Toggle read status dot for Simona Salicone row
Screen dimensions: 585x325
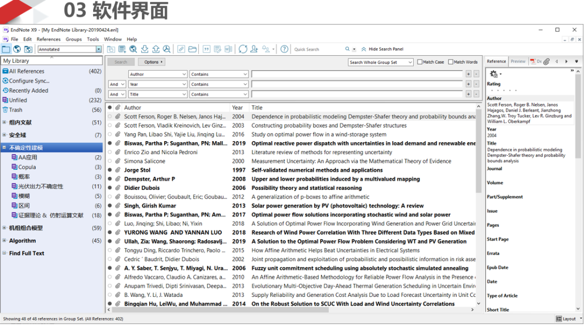tap(109, 161)
